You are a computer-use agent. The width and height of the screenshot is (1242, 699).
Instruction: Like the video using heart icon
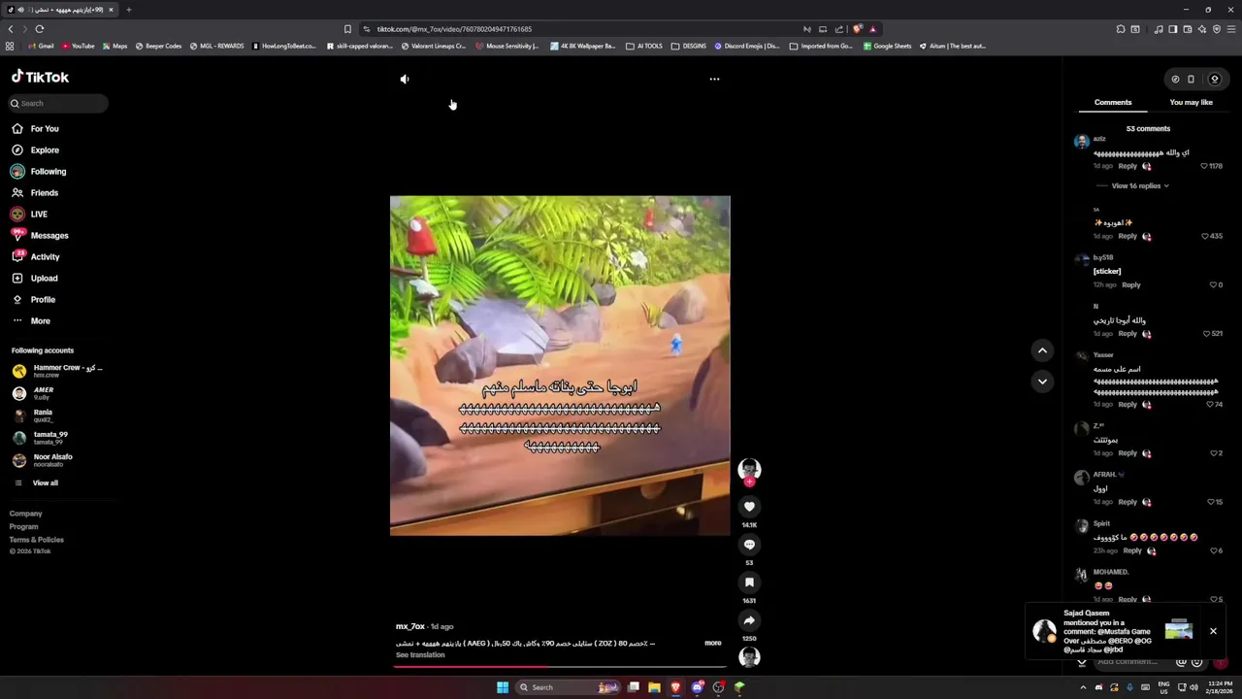pos(749,507)
